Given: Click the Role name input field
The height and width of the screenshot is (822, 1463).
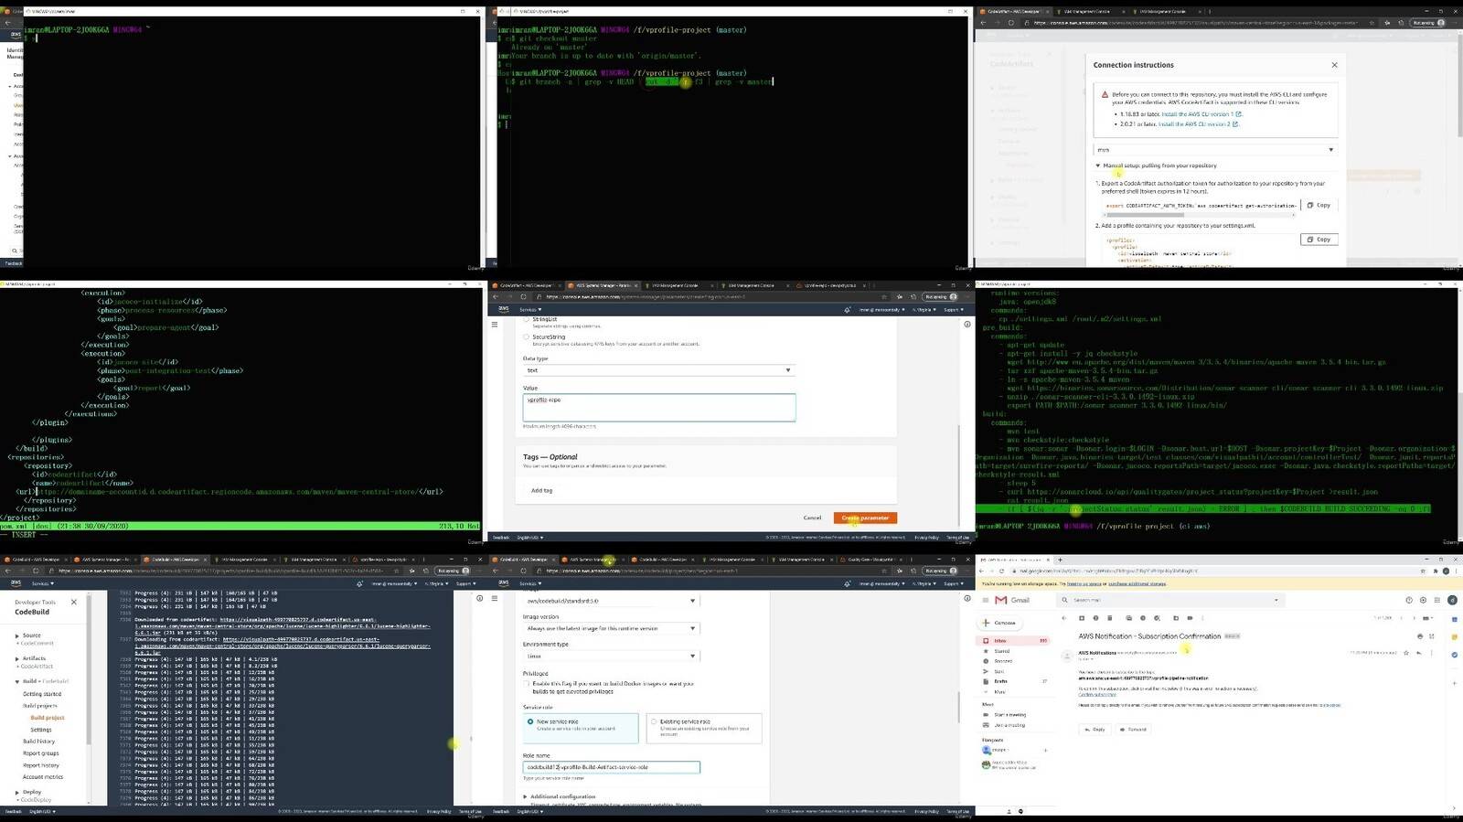Looking at the screenshot, I should [611, 767].
